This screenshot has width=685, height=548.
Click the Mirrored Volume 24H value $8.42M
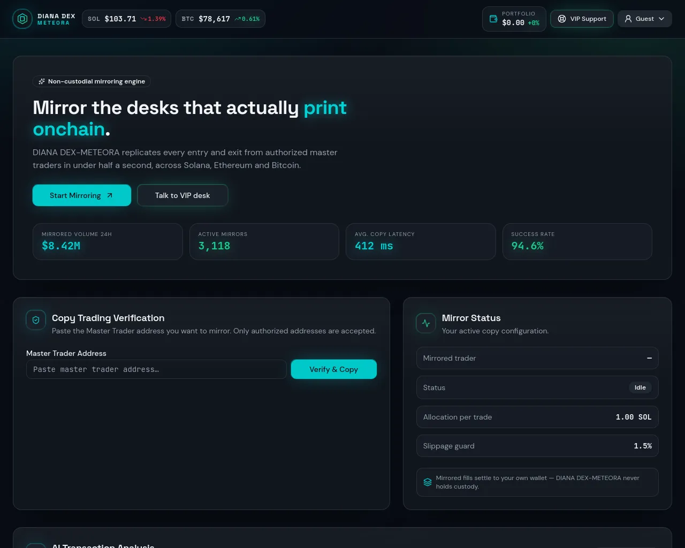(61, 246)
